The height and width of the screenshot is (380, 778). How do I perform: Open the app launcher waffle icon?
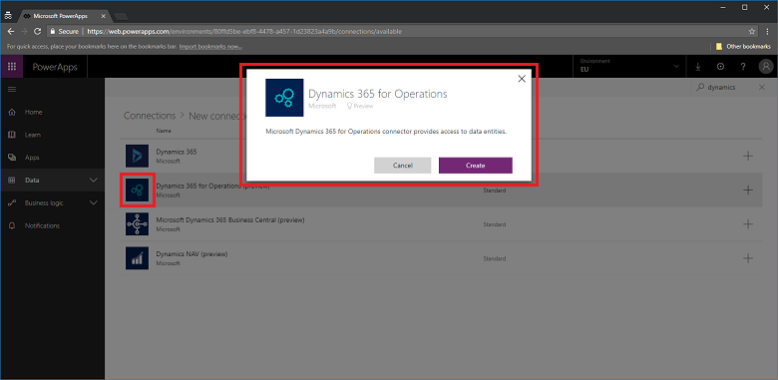(11, 67)
